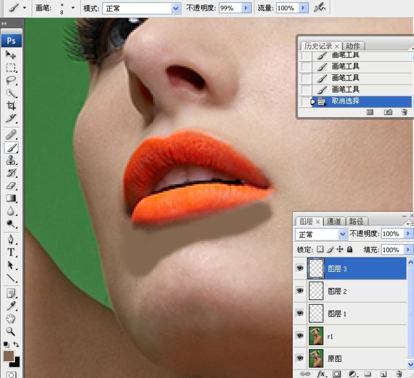Hide layer r1
The height and width of the screenshot is (378, 414).
(x=299, y=335)
